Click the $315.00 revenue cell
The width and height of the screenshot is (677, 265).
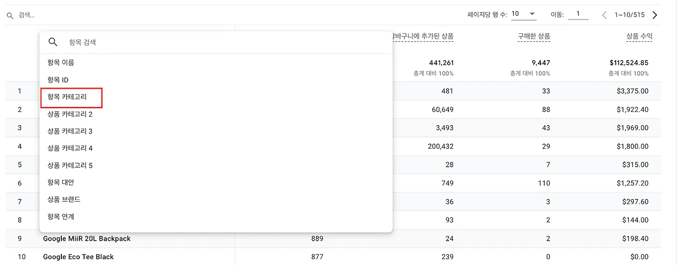pyautogui.click(x=636, y=165)
